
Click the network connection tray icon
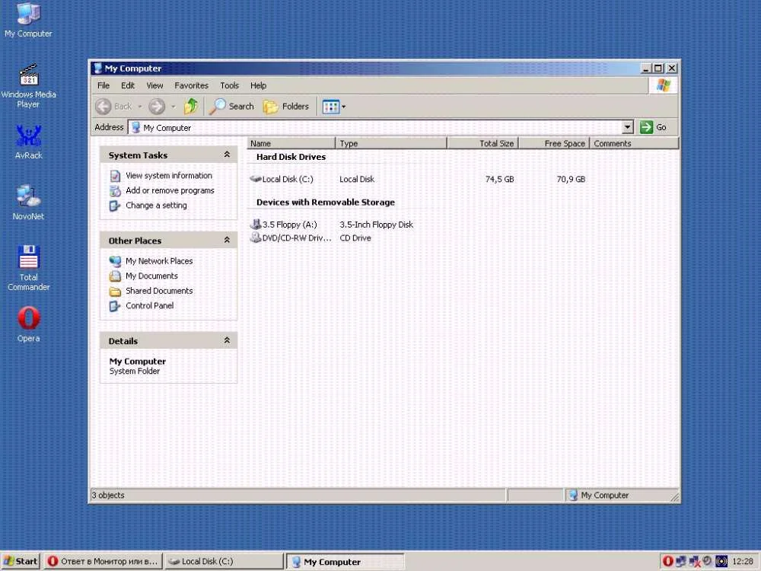point(681,561)
